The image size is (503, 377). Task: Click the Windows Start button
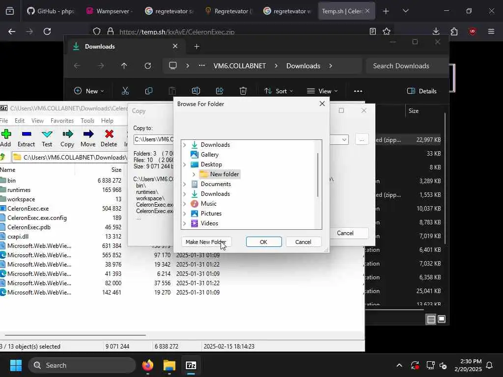[16, 365]
